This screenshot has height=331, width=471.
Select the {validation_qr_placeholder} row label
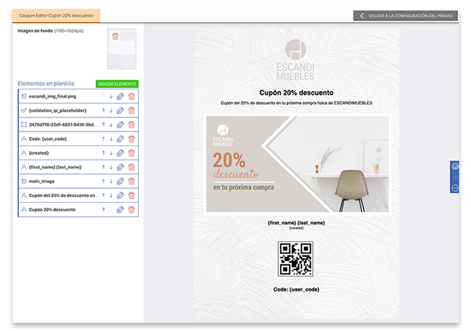click(x=57, y=111)
